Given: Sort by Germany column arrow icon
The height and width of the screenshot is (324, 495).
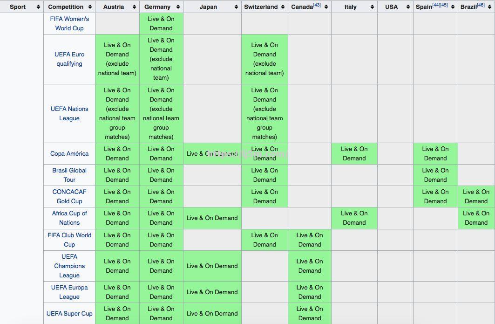Looking at the screenshot, I should (178, 7).
